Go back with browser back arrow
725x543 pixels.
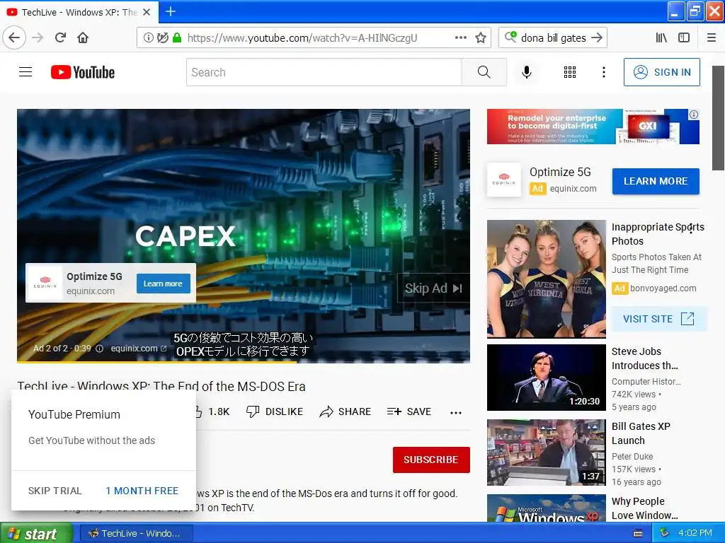(14, 38)
